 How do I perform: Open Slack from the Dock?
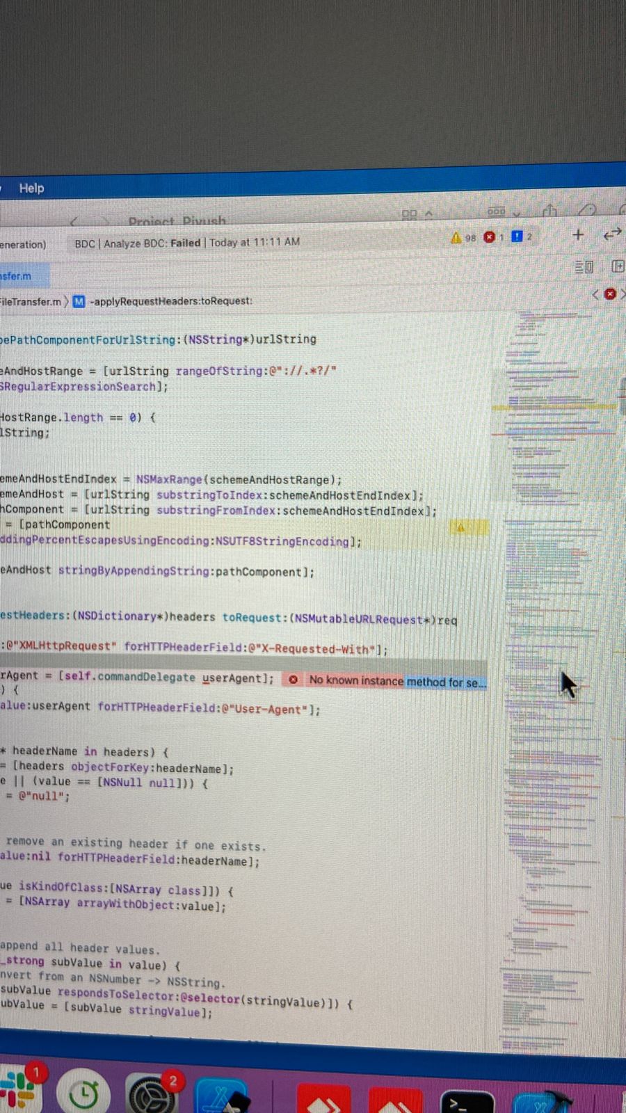pyautogui.click(x=18, y=1089)
